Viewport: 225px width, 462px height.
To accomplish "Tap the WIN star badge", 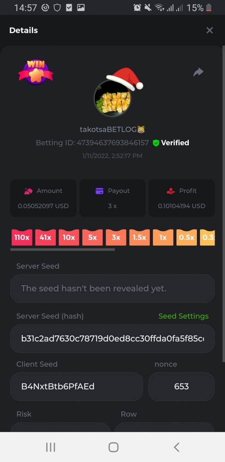I will pos(35,71).
